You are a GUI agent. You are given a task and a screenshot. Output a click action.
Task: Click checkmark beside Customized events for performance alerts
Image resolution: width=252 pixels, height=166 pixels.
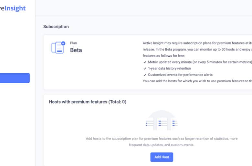tap(145, 75)
